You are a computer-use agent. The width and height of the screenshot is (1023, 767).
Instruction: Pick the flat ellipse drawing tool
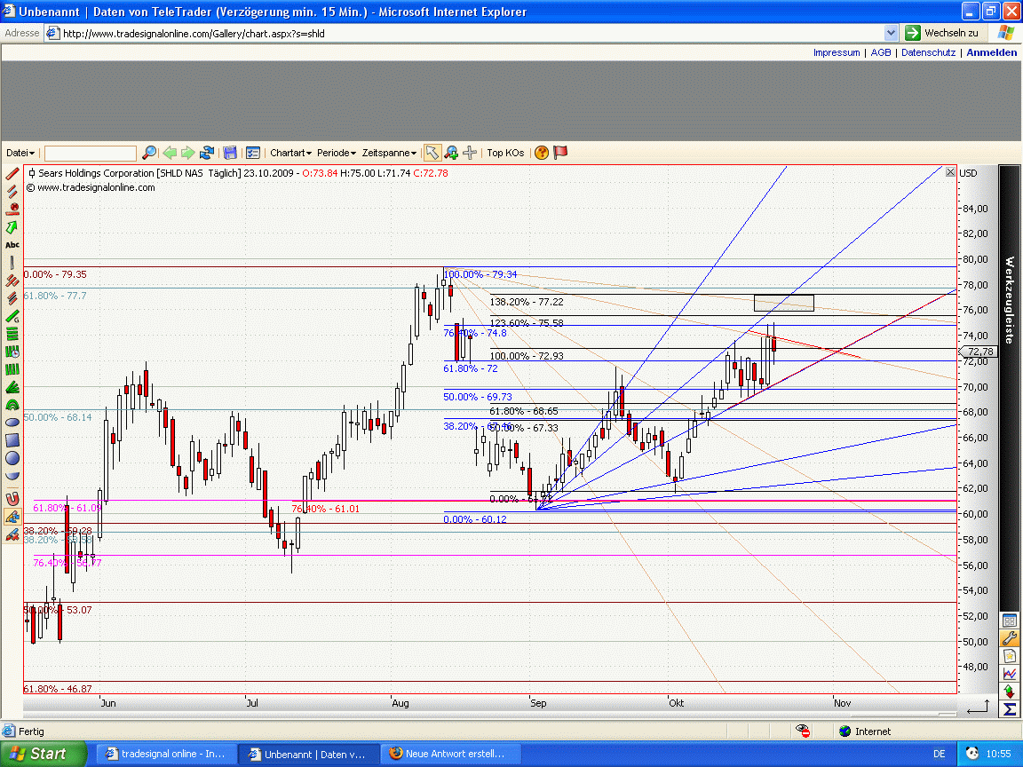click(x=12, y=423)
